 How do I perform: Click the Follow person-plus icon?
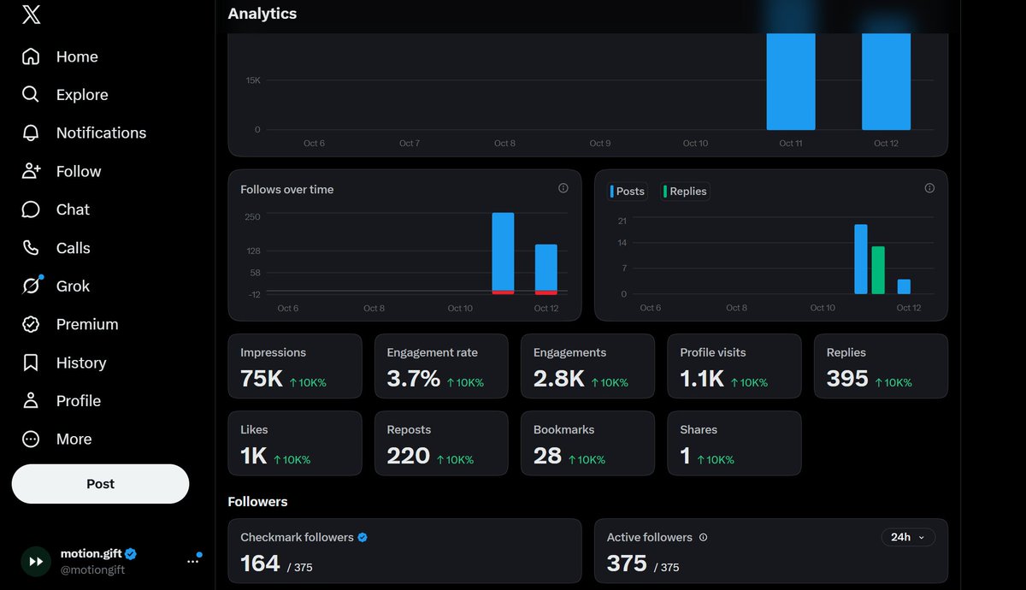[x=31, y=171]
